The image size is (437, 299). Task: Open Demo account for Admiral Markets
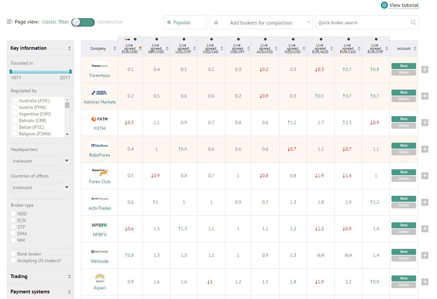(404, 99)
